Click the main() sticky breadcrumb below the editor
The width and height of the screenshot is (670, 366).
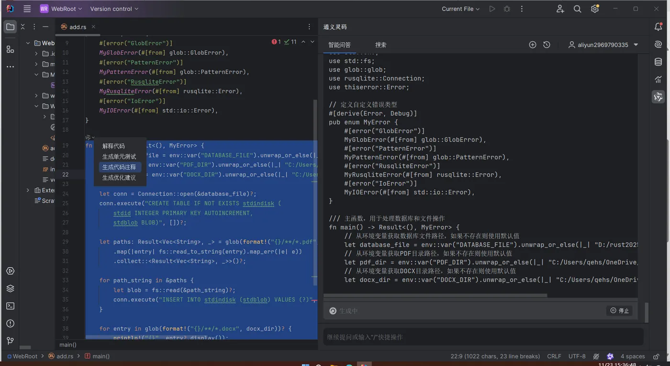pos(68,345)
